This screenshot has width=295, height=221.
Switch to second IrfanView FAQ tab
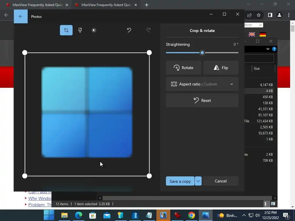pos(106,5)
